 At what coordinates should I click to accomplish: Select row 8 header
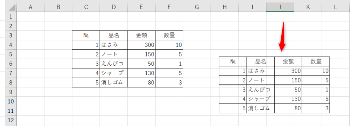click(x=11, y=82)
